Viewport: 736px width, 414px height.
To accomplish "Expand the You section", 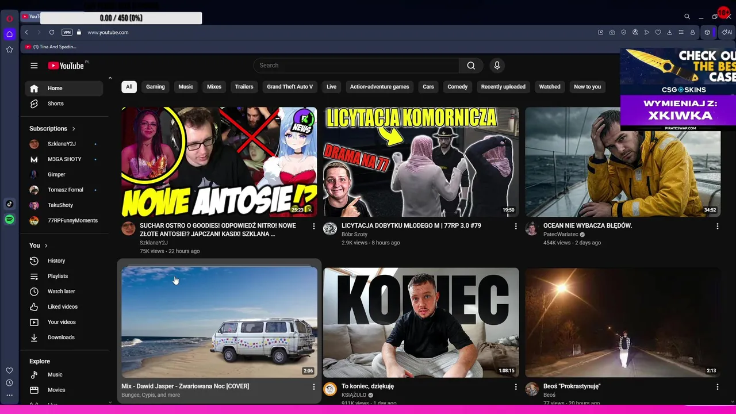I will [39, 246].
